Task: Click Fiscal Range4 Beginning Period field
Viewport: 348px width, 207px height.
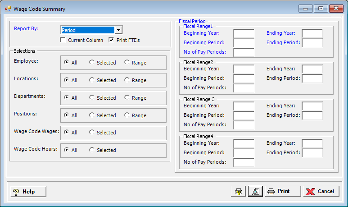Action: (x=244, y=153)
